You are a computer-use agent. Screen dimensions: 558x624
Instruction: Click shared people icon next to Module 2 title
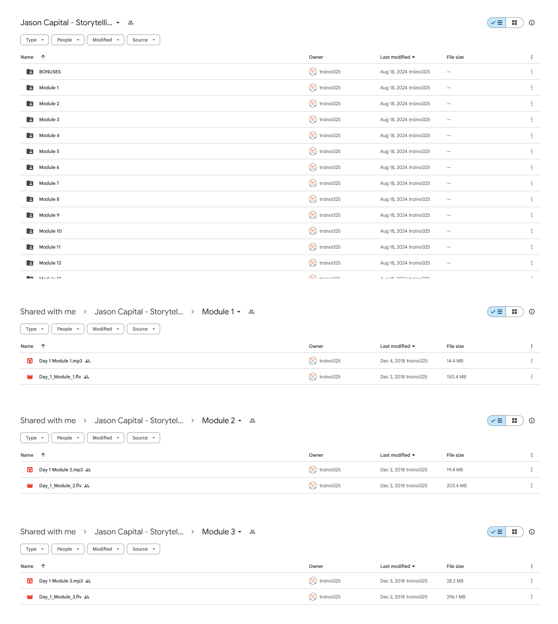tap(252, 421)
